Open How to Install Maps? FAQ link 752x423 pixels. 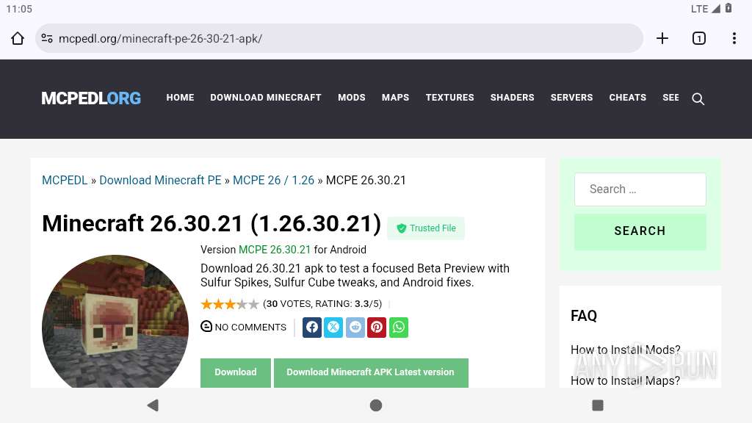tap(626, 381)
